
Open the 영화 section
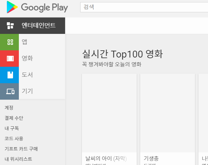(x=27, y=59)
